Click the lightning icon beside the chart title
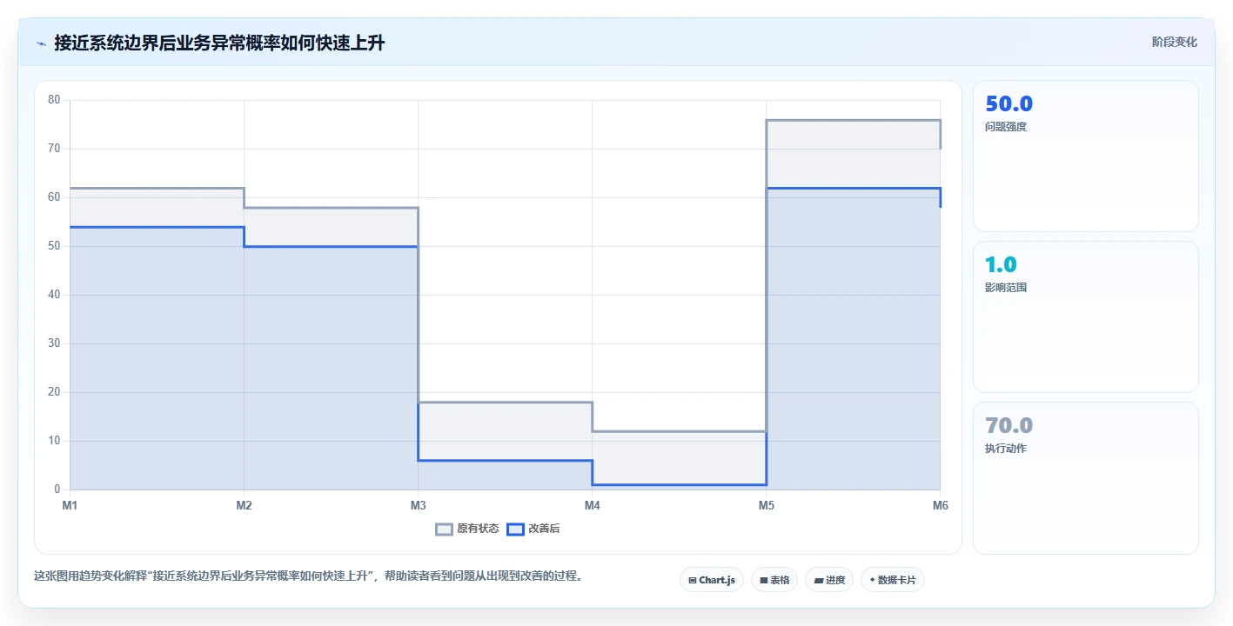This screenshot has width=1233, height=626. [x=42, y=43]
